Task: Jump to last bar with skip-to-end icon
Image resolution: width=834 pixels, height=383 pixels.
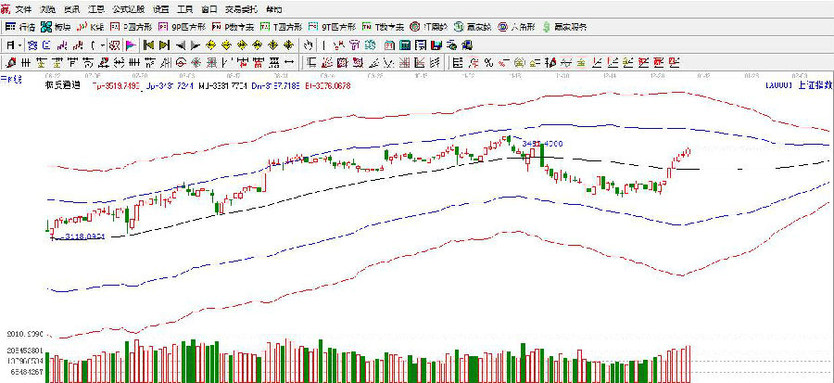Action: [163, 45]
